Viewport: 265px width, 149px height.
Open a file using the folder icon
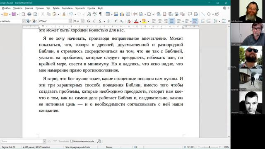[6, 14]
